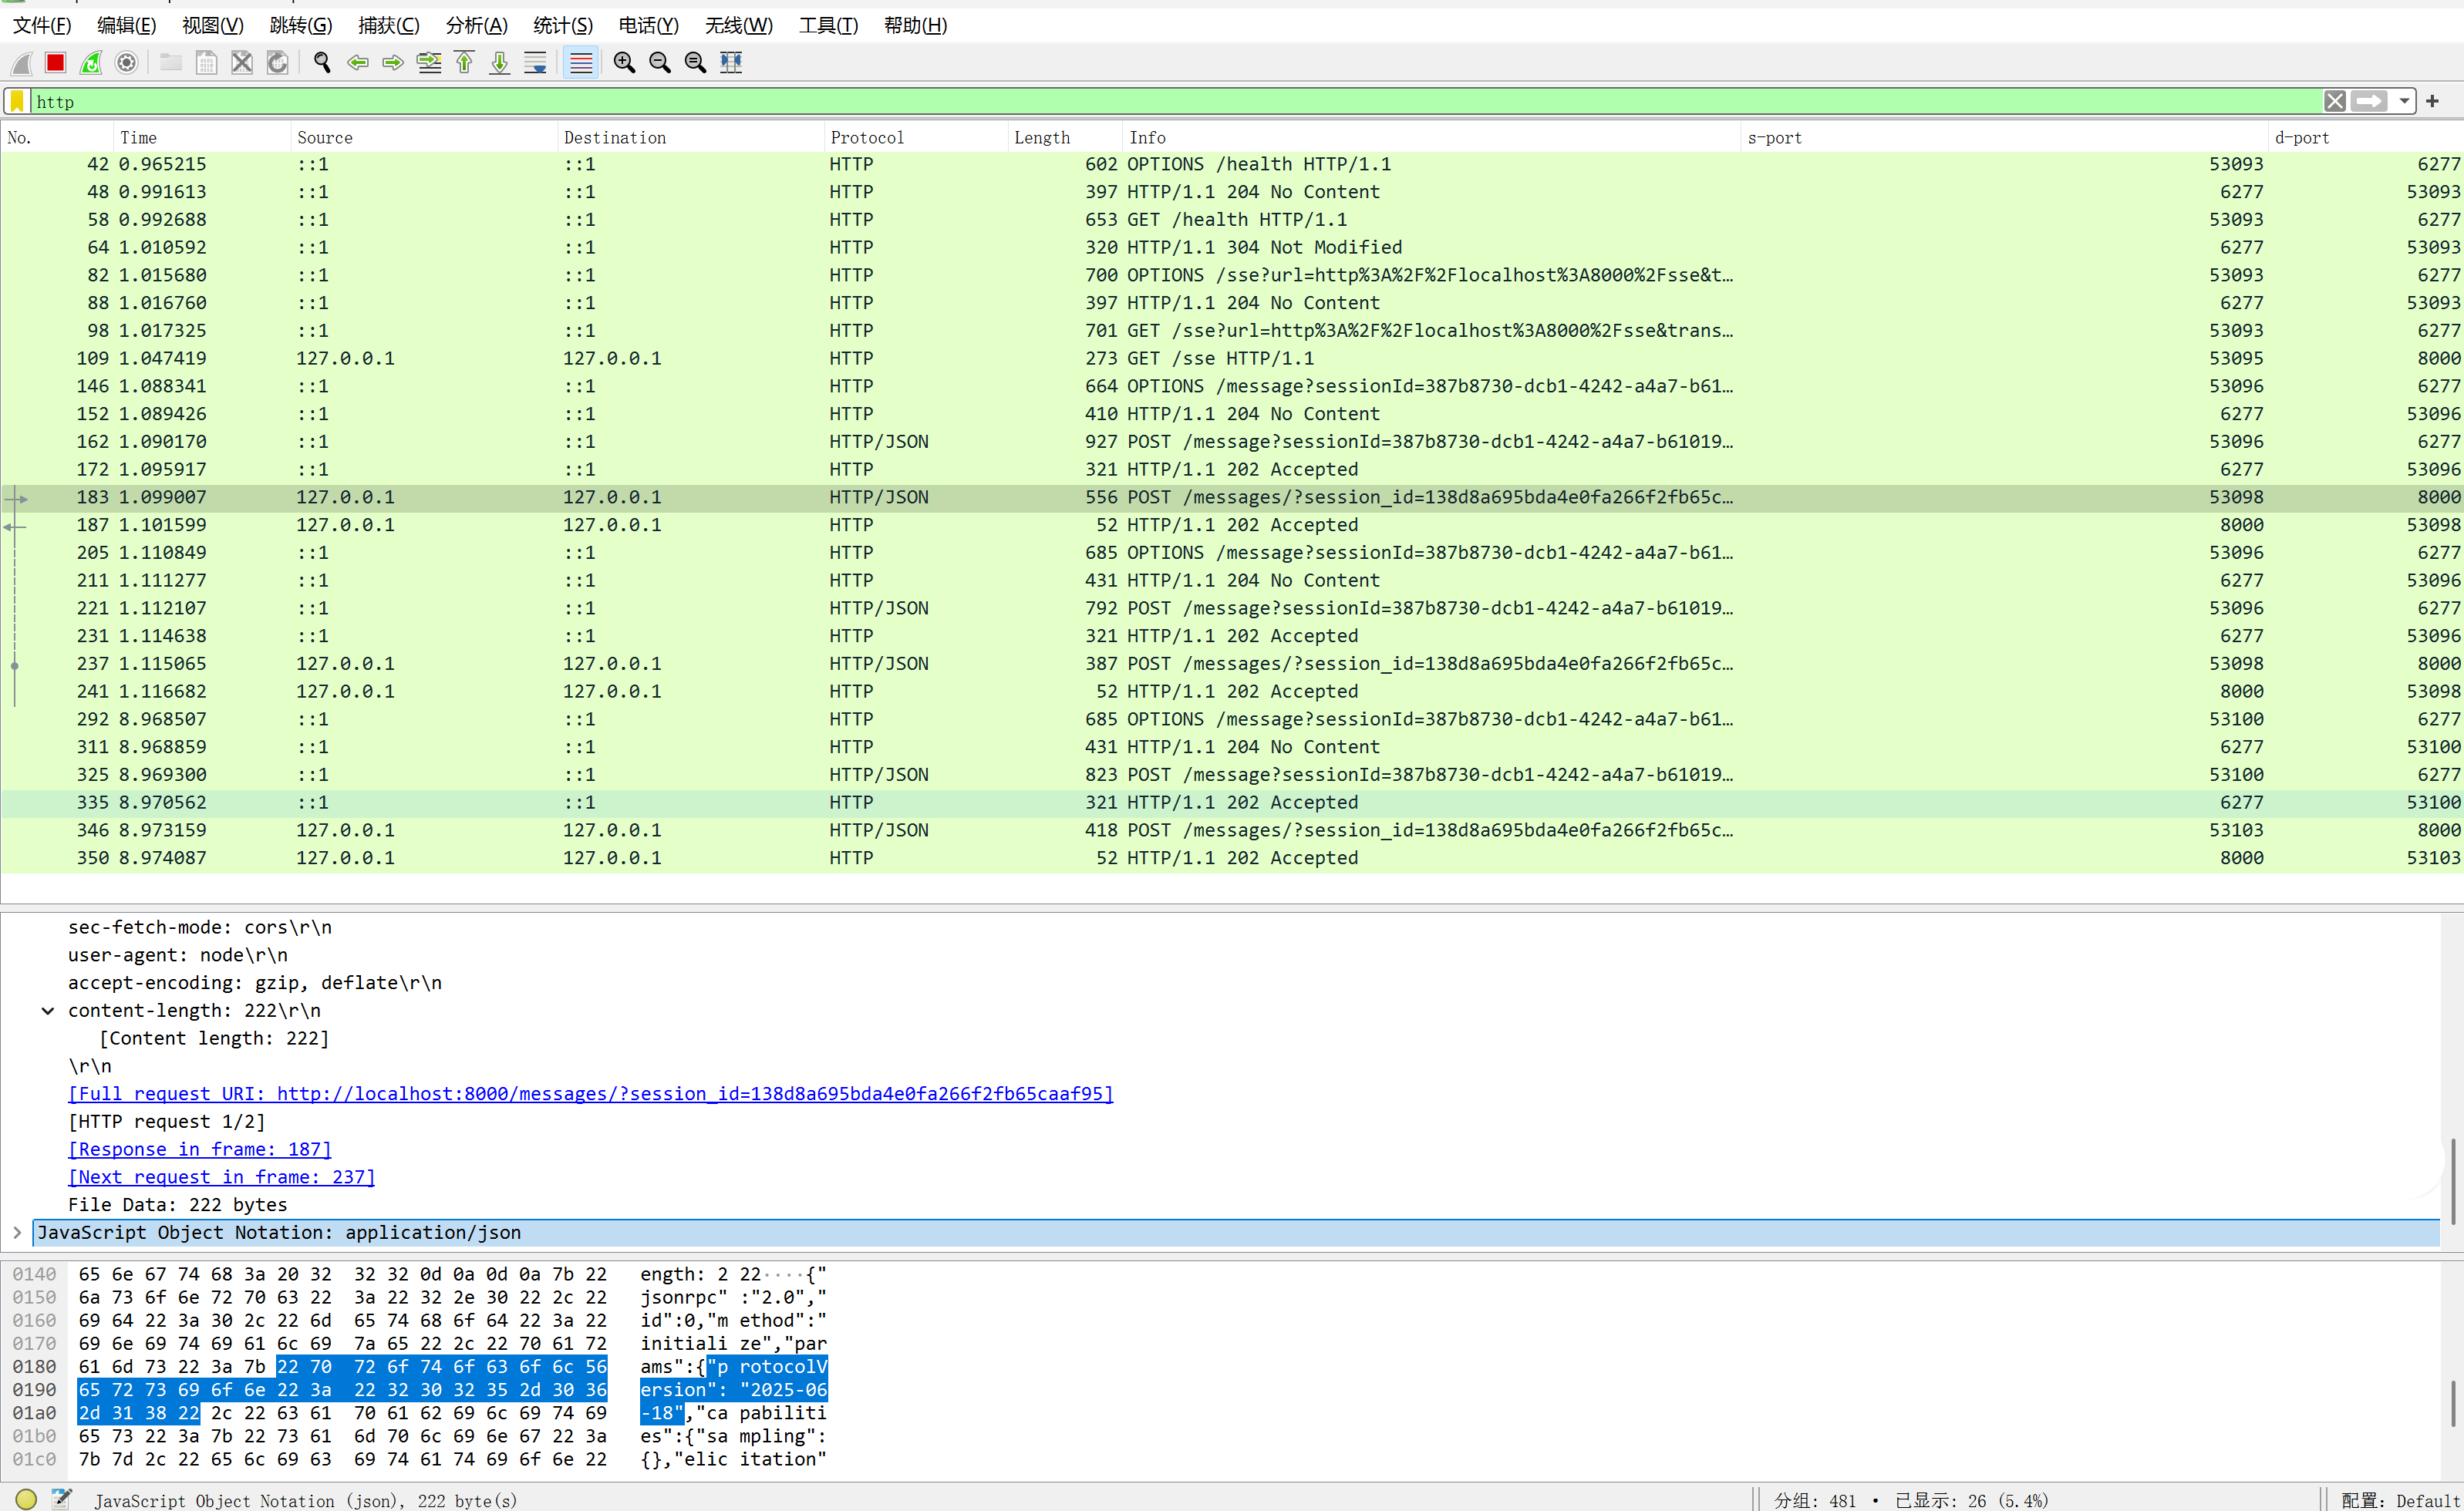Screen dimensions: 2464x1511
Task: Sort by the Protocol column header
Action: (916, 138)
